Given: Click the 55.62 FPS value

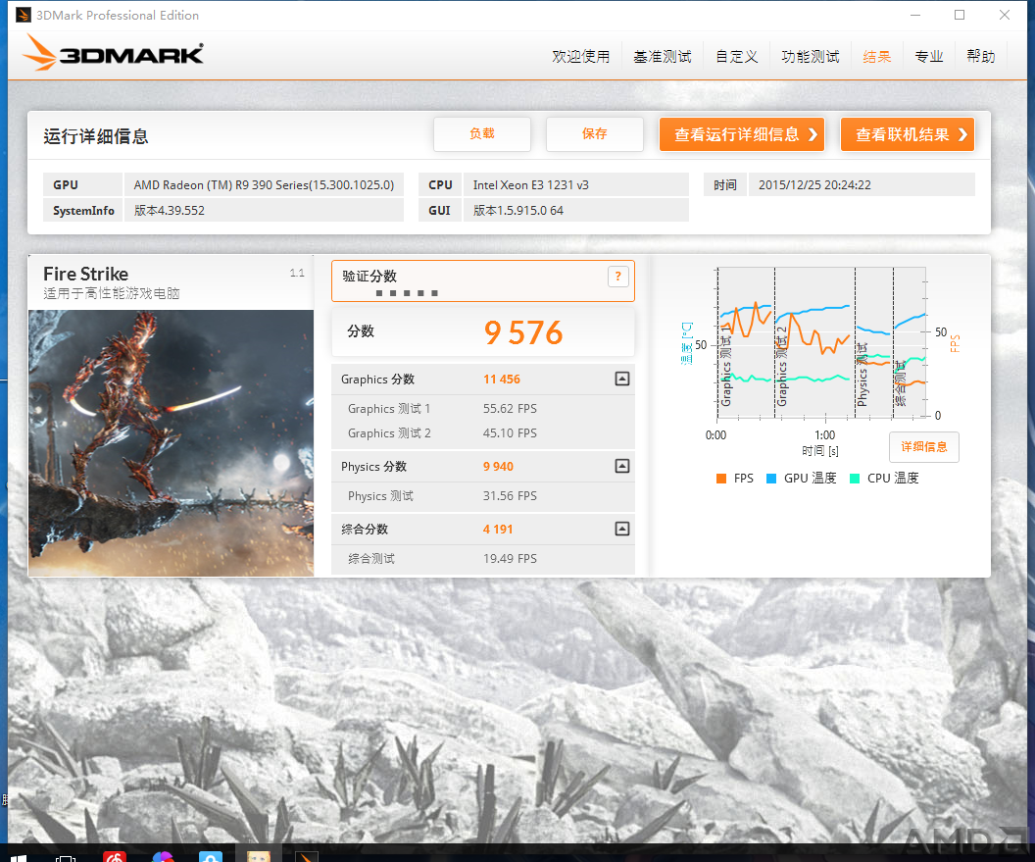Looking at the screenshot, I should [510, 409].
